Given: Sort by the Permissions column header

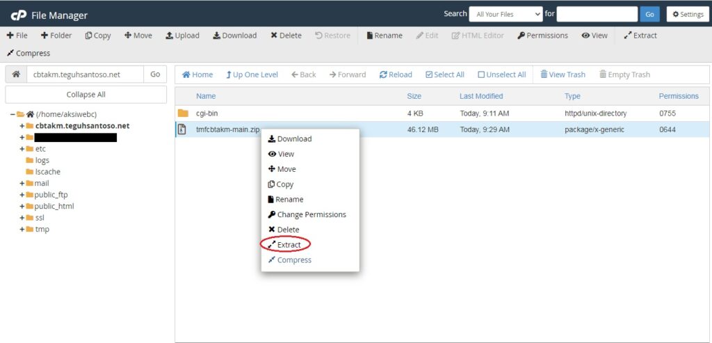Looking at the screenshot, I should 679,96.
